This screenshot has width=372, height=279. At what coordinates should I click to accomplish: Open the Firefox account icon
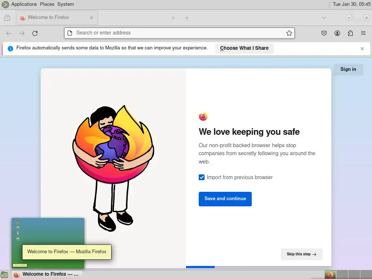(x=337, y=33)
